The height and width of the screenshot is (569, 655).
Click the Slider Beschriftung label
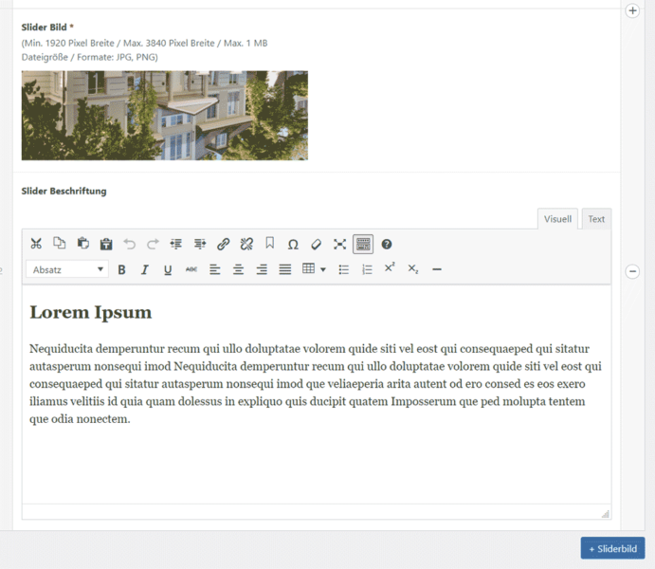[64, 191]
